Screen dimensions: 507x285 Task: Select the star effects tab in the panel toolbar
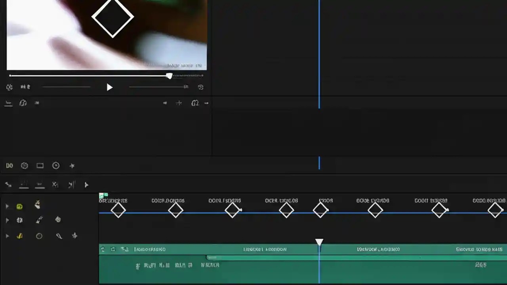point(72,166)
